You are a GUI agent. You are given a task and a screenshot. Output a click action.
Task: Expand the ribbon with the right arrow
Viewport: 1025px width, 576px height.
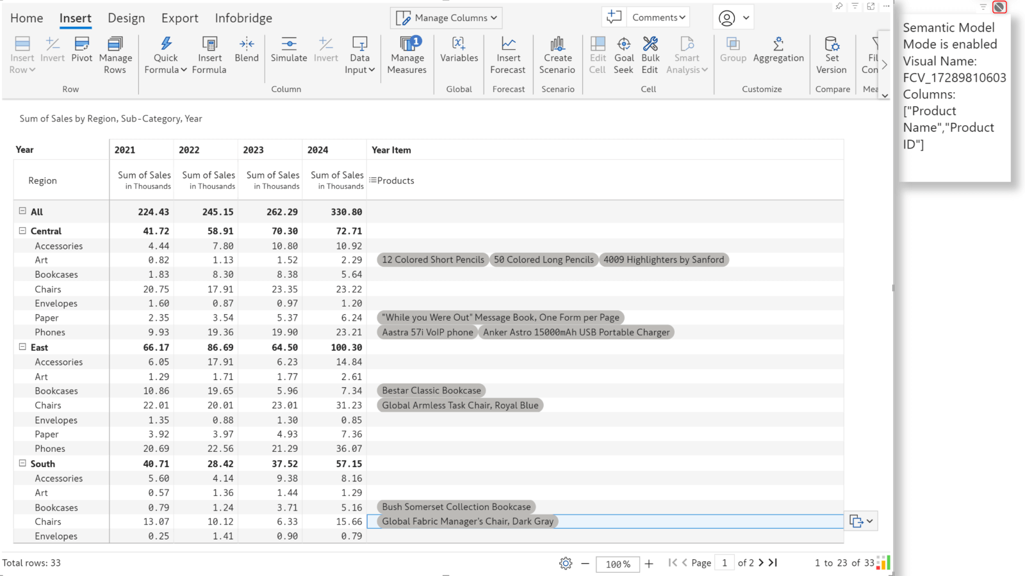pos(885,65)
